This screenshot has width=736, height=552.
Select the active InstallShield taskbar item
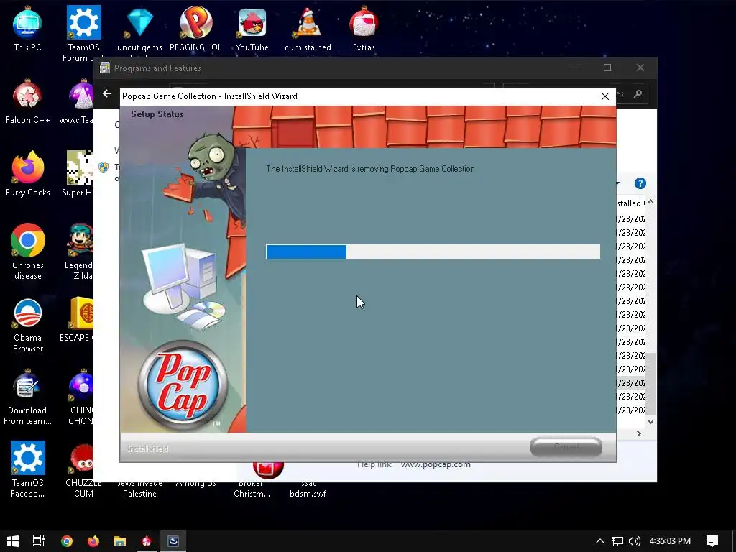tap(173, 541)
